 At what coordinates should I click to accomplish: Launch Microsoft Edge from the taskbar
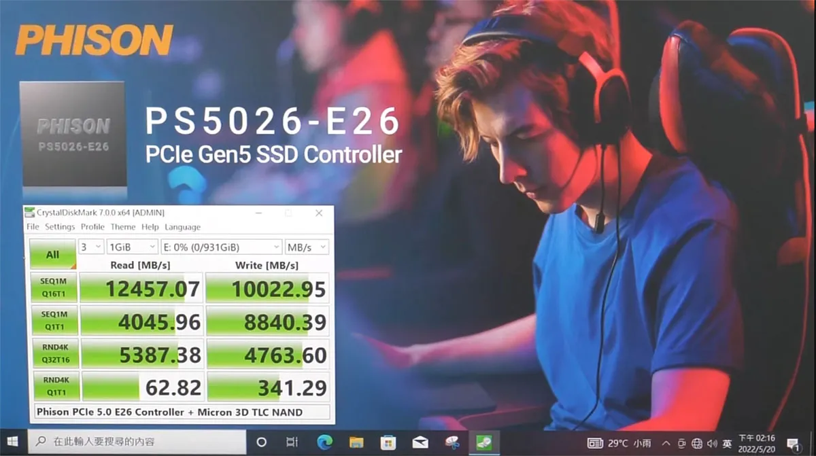click(324, 442)
